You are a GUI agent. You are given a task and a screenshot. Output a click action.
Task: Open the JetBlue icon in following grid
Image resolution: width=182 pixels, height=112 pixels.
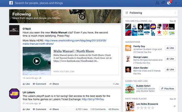pyautogui.click(x=135, y=33)
